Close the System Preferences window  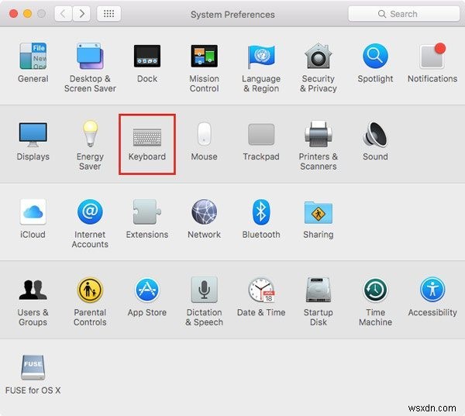point(13,14)
